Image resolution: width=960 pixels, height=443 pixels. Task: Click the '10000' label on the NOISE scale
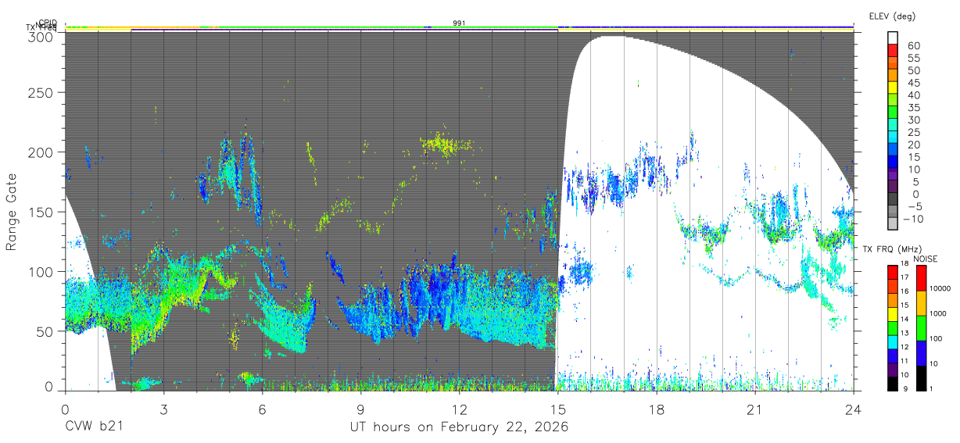(x=940, y=288)
